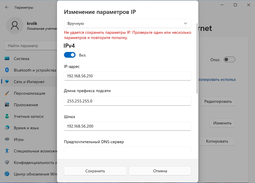Focus the Длина префикса подсети field
The height and width of the screenshot is (183, 255).
(x=127, y=101)
